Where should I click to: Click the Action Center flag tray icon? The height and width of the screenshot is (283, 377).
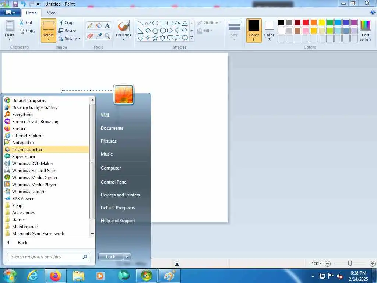(x=331, y=276)
